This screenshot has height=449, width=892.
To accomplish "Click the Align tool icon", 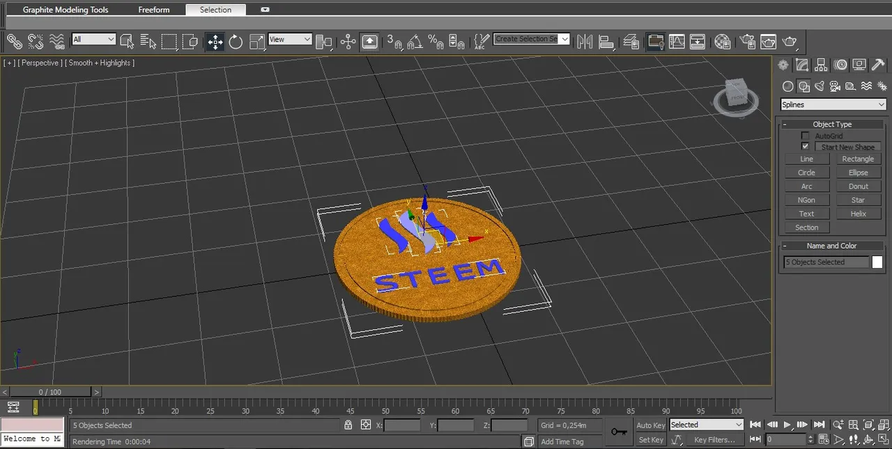I will [606, 42].
